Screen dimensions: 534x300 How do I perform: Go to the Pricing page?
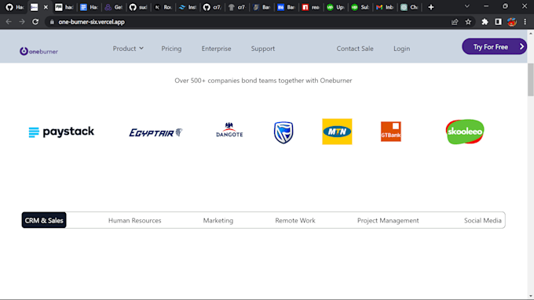[x=171, y=49]
